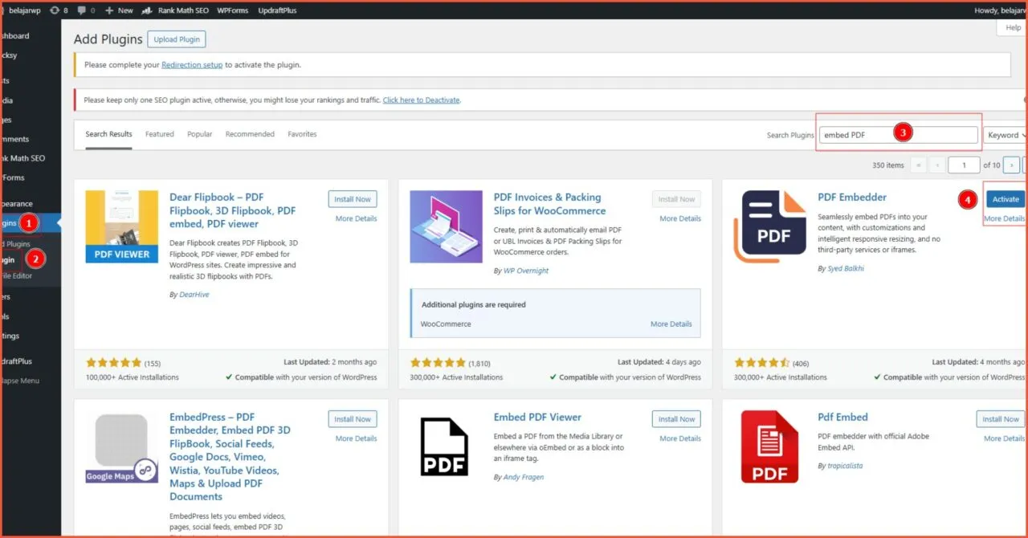Click the red Pdf Embed plugin icon
This screenshot has width=1028, height=538.
click(x=769, y=447)
